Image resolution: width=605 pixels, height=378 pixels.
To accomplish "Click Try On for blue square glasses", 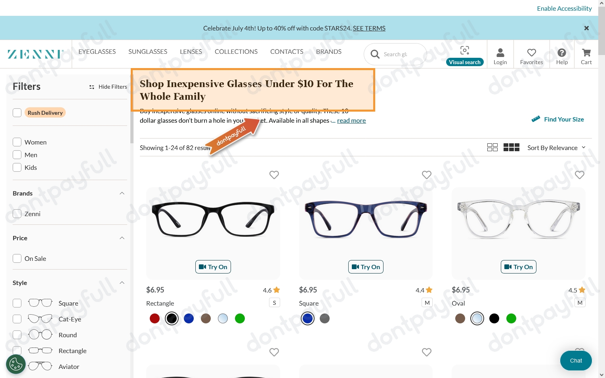I will [x=366, y=267].
